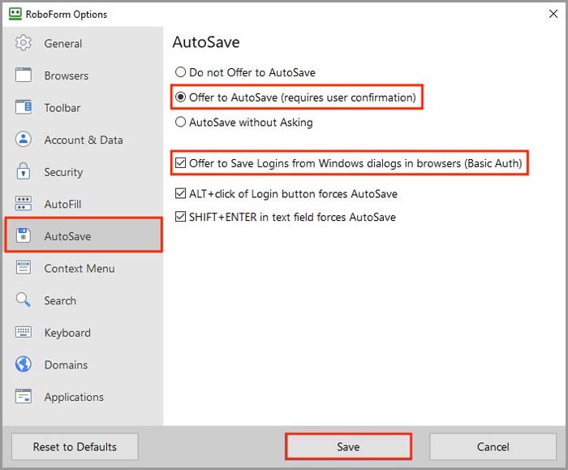Viewport: 568px width, 470px height.
Task: Click Reset to Defaults button
Action: pyautogui.click(x=75, y=446)
